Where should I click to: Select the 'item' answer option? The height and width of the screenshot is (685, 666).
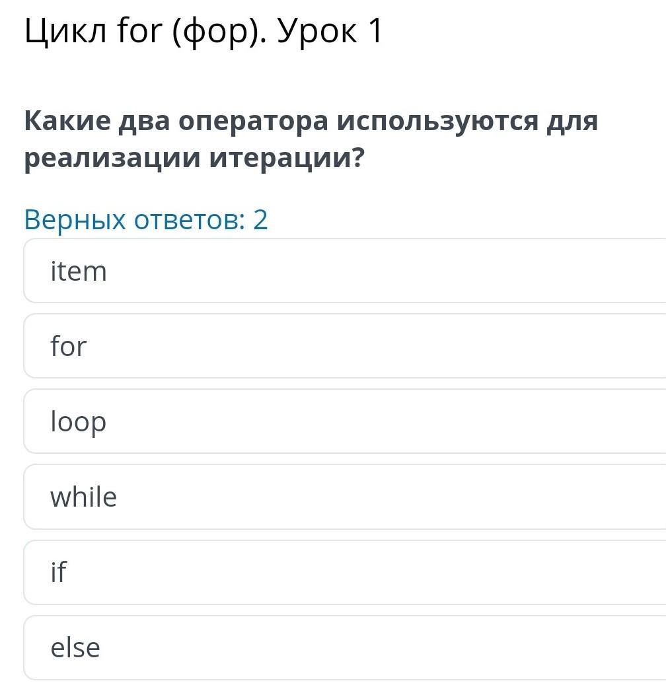344,271
